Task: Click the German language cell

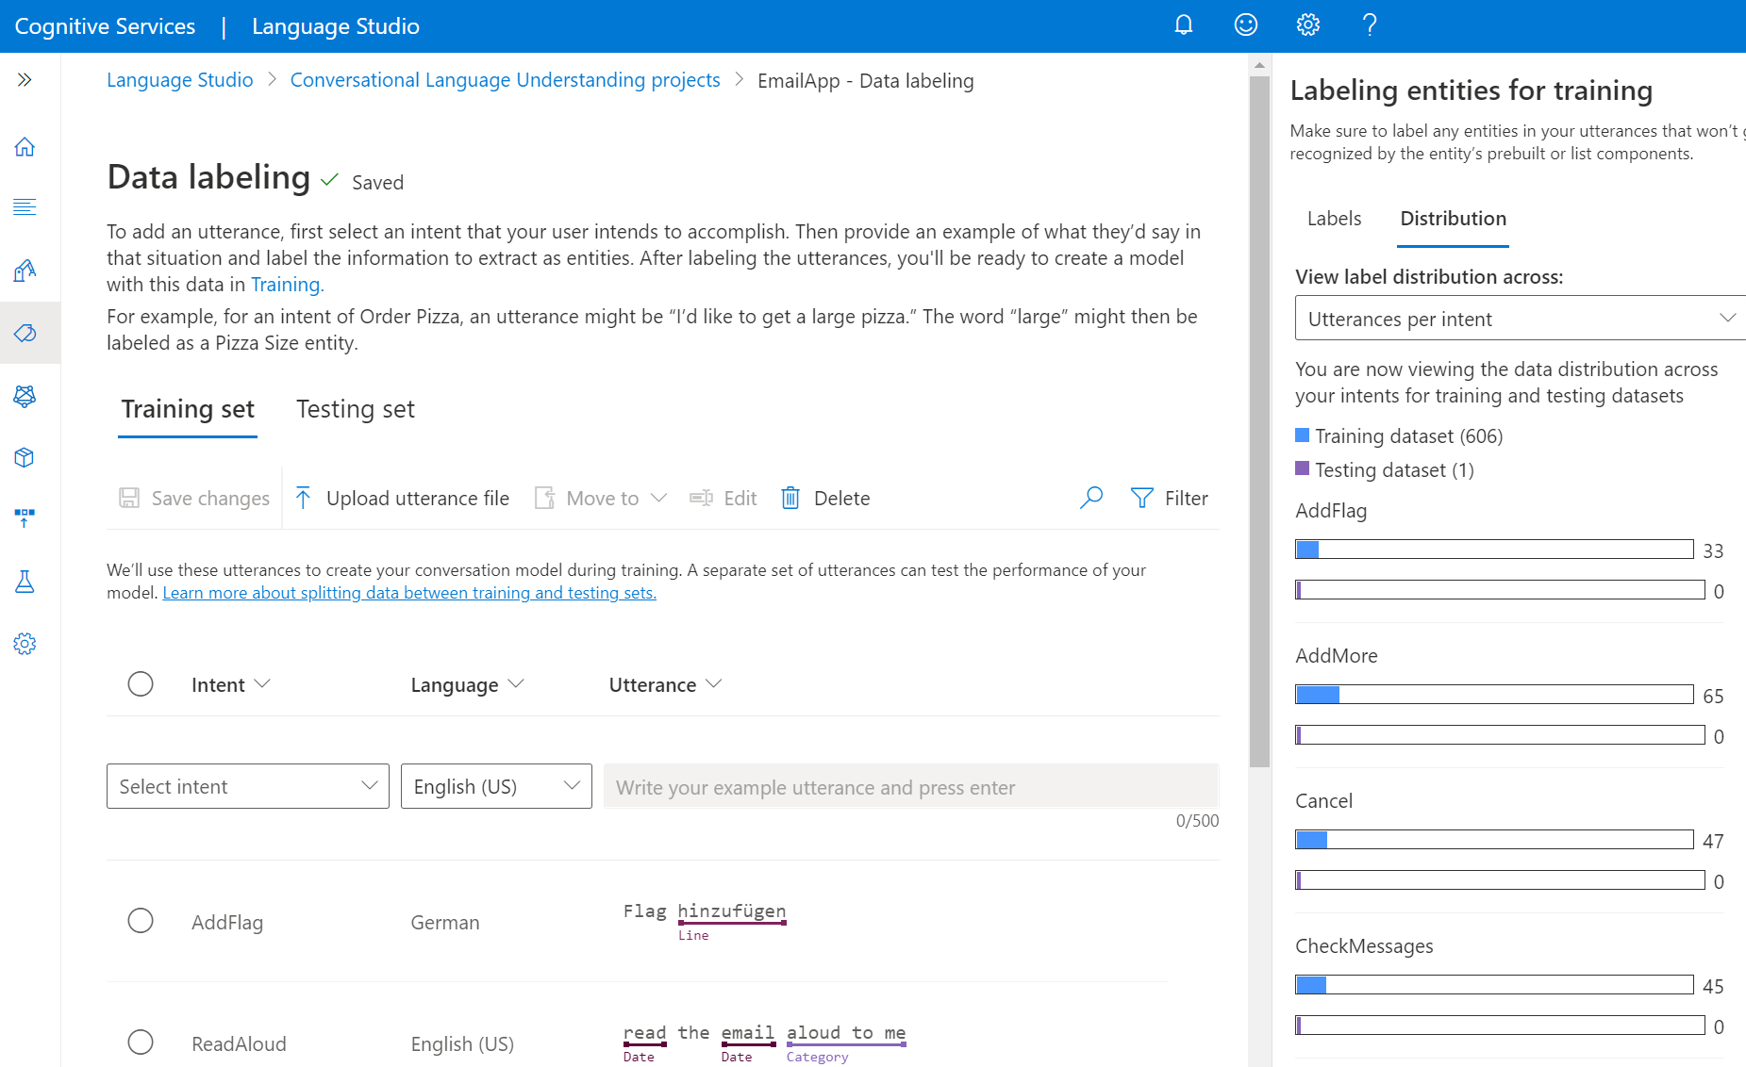Action: (x=445, y=922)
